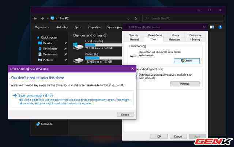
Task: Select the Tools tab
Action: pos(154,39)
